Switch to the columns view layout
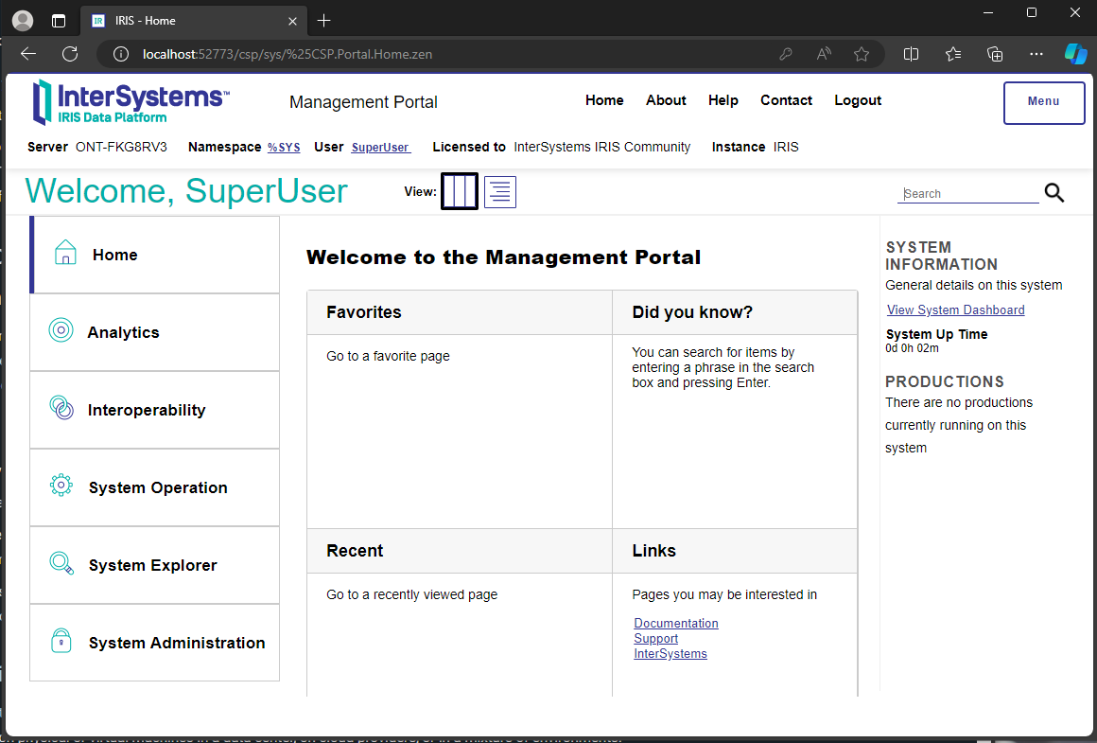1097x743 pixels. tap(460, 192)
